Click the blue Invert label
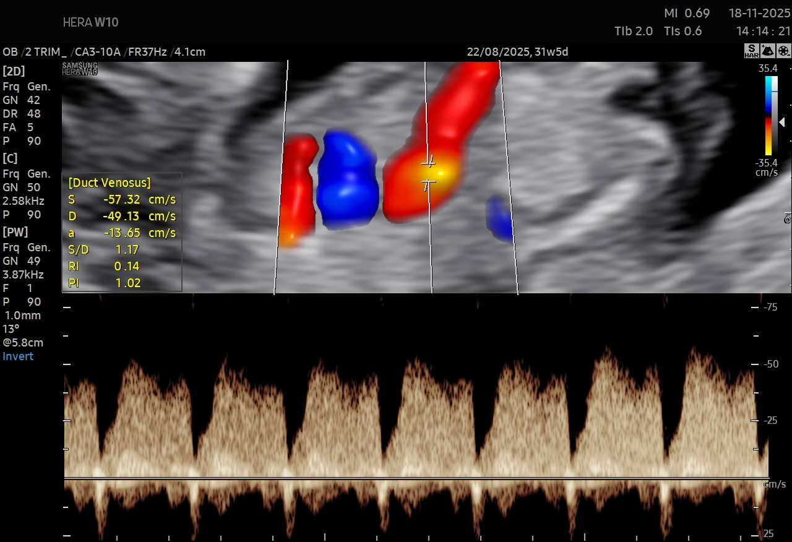Image resolution: width=792 pixels, height=542 pixels. pos(18,356)
